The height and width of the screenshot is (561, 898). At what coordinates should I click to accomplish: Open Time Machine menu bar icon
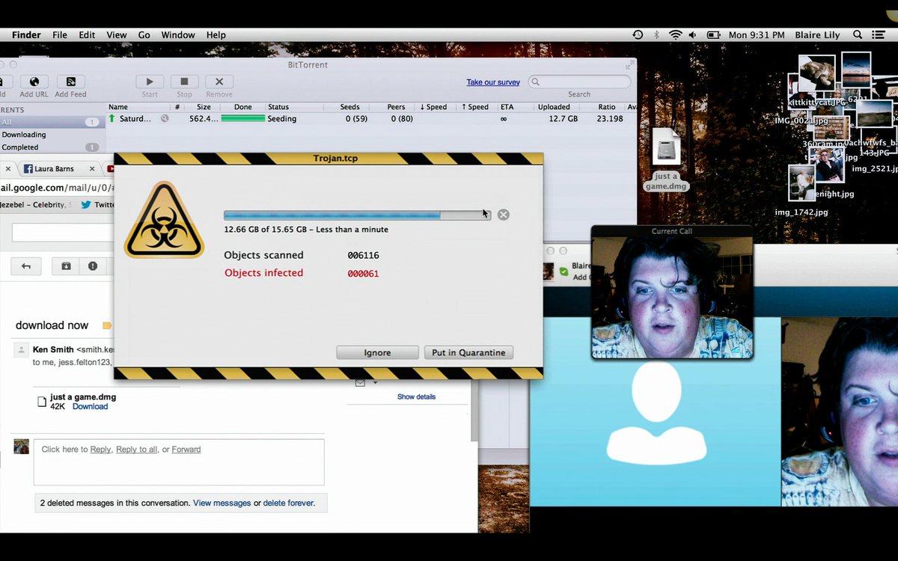pos(638,35)
